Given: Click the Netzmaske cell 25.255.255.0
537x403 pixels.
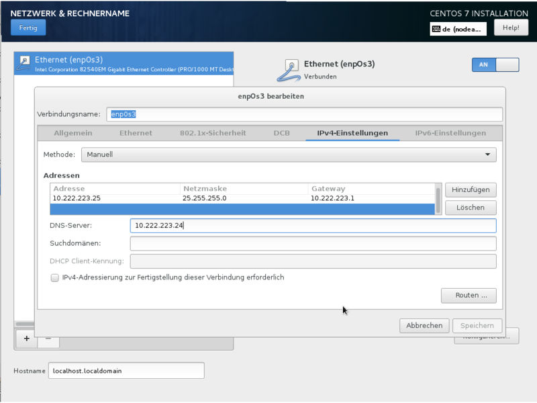Looking at the screenshot, I should (205, 198).
